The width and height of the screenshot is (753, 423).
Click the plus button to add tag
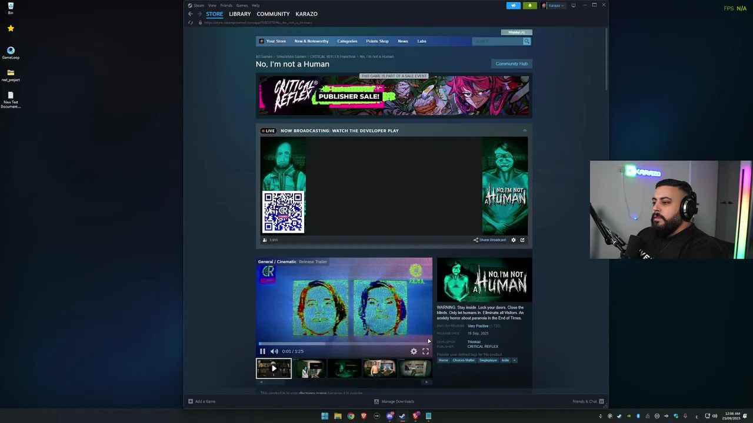click(x=514, y=360)
